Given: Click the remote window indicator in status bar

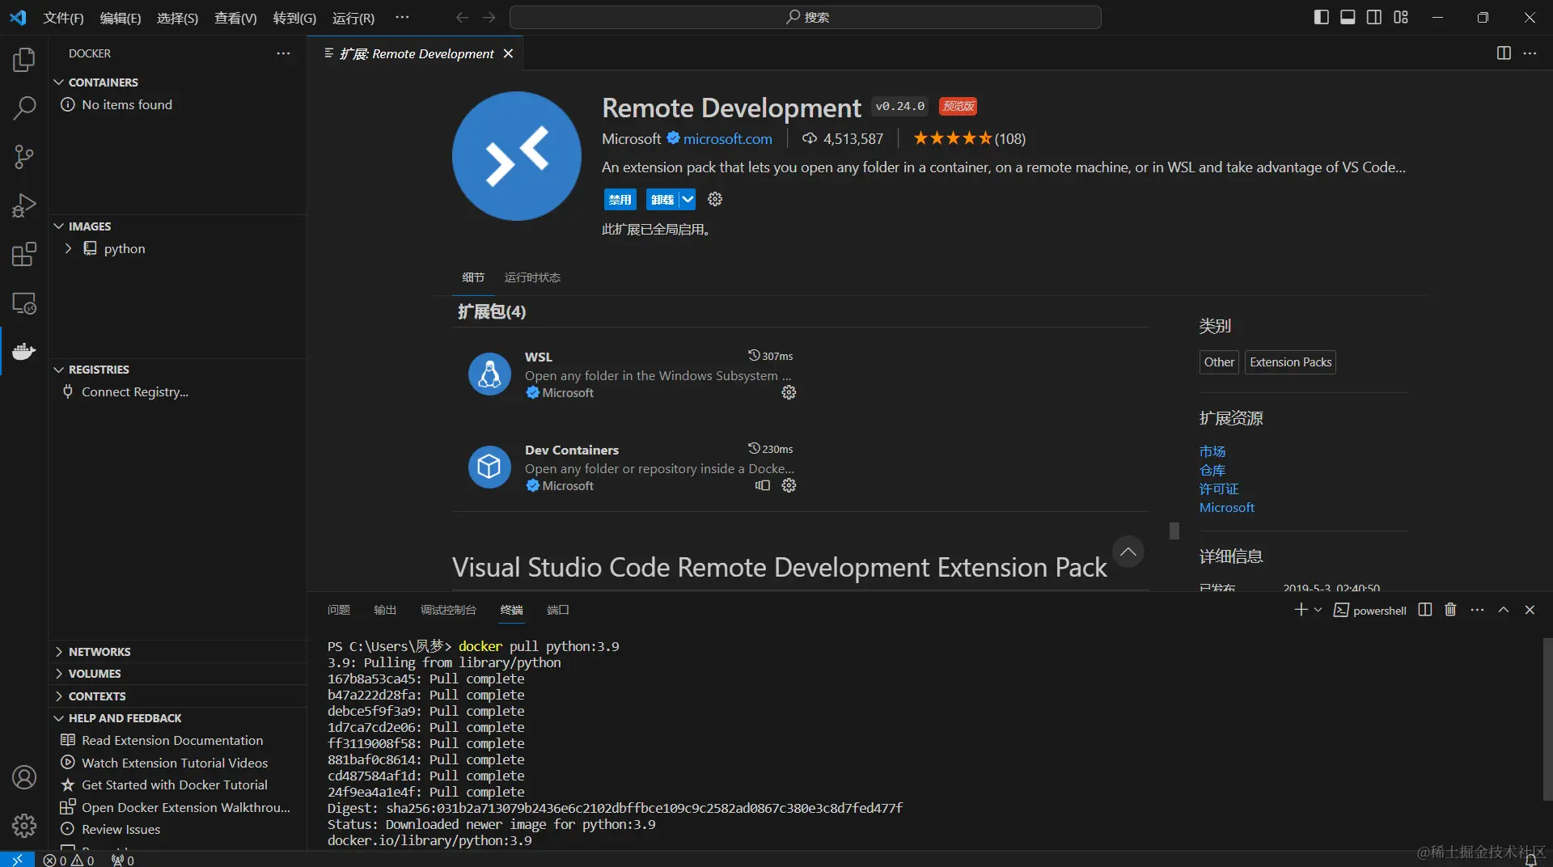Looking at the screenshot, I should click(x=17, y=860).
